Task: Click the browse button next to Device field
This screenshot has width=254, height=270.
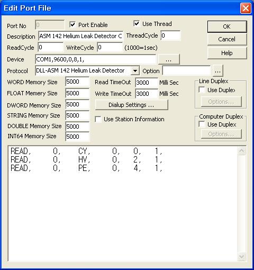Action: coord(169,59)
